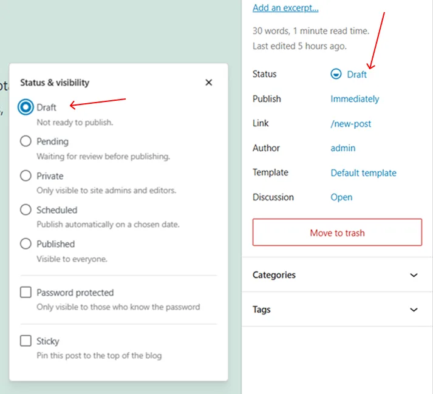
Task: Enable the Password protected checkbox
Action: [26, 292]
